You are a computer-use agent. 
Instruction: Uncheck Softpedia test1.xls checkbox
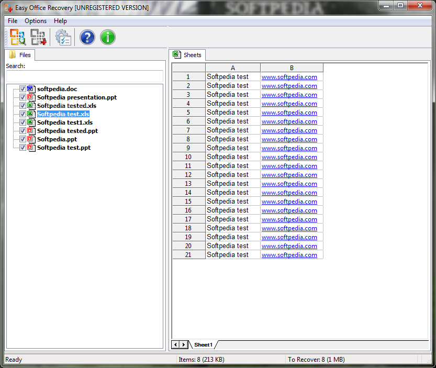pos(23,122)
